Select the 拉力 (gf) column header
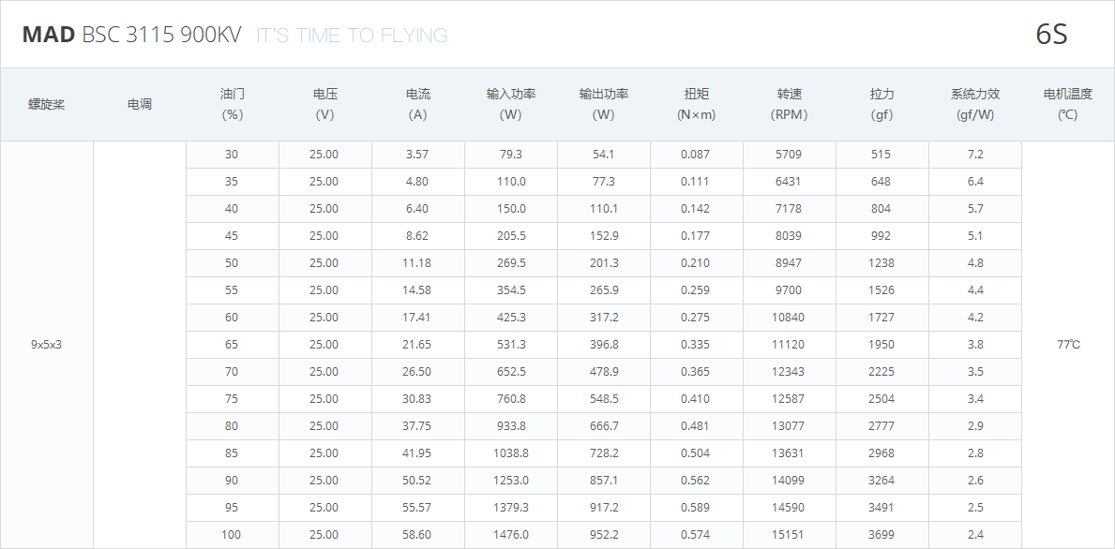This screenshot has width=1115, height=549. (881, 104)
